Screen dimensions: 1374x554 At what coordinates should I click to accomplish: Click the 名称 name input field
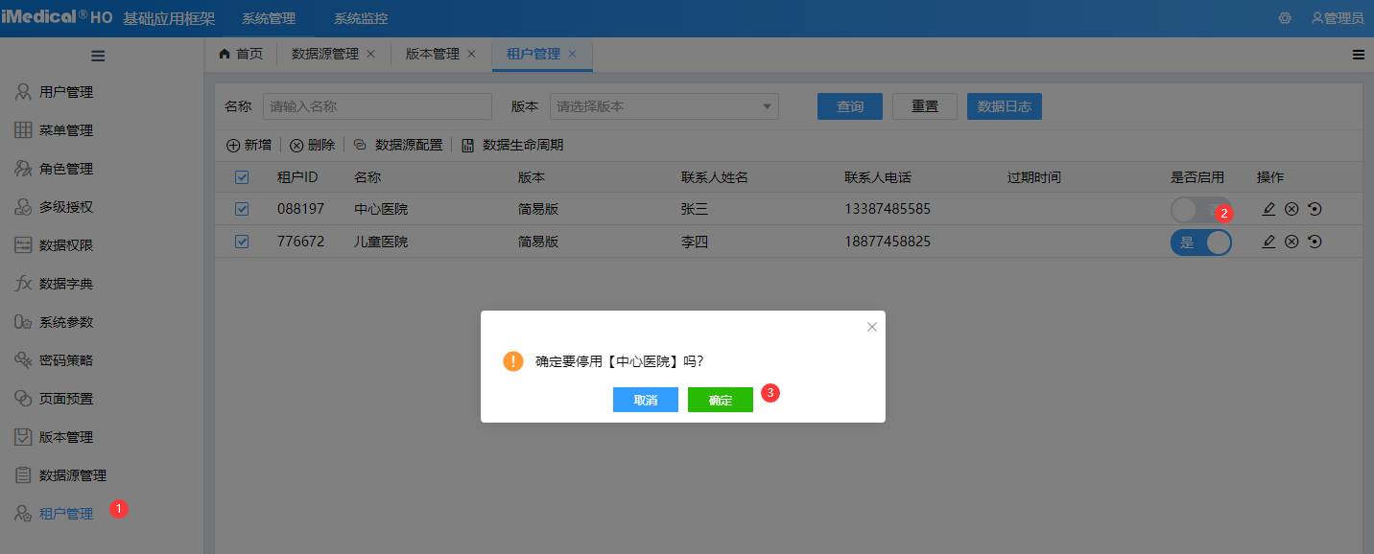click(x=377, y=105)
